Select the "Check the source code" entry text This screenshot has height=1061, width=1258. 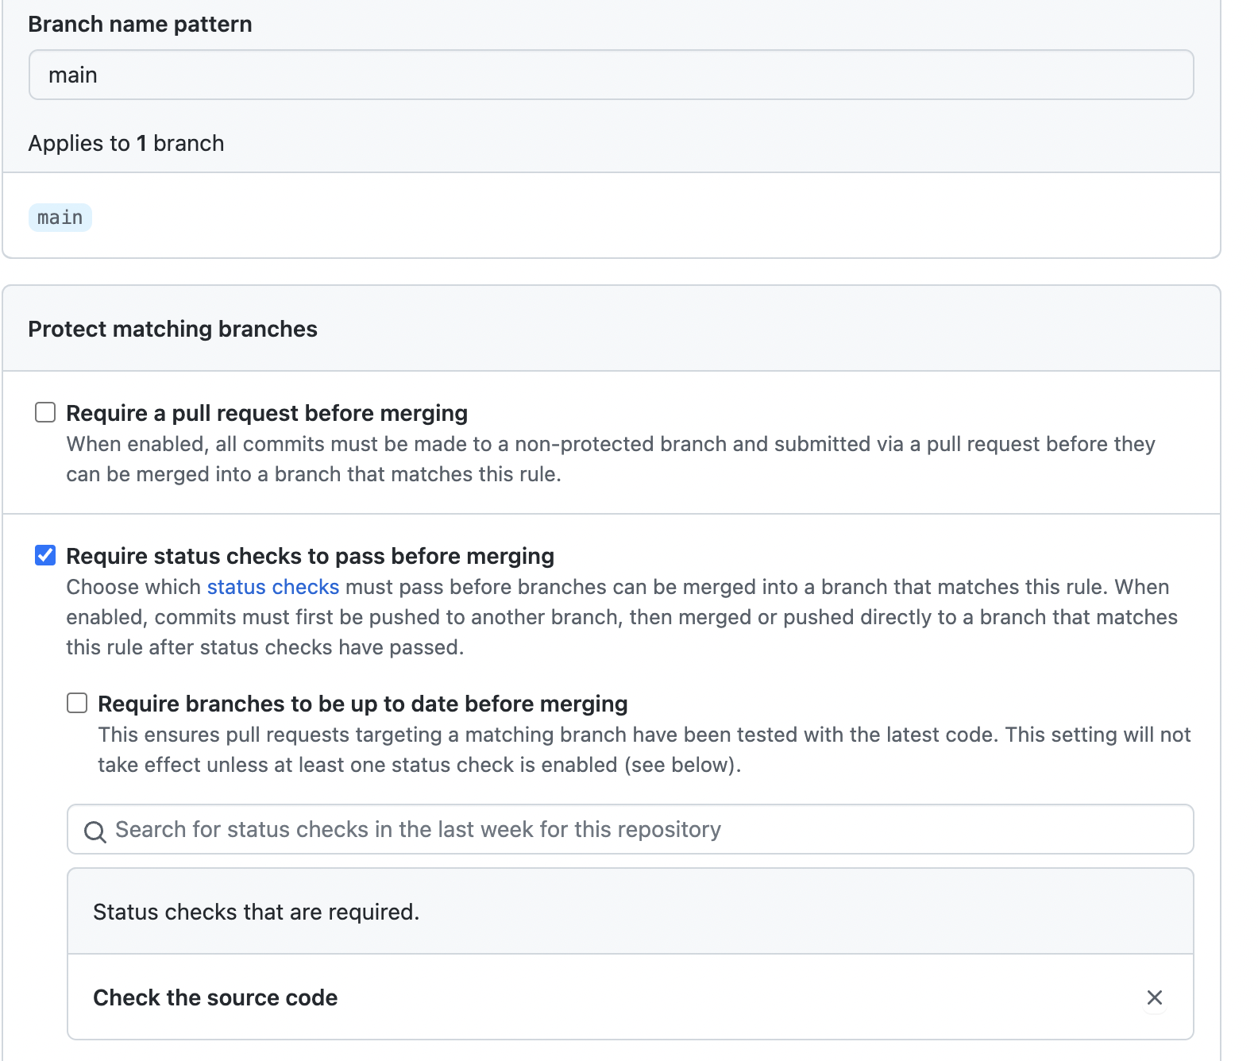click(x=215, y=997)
